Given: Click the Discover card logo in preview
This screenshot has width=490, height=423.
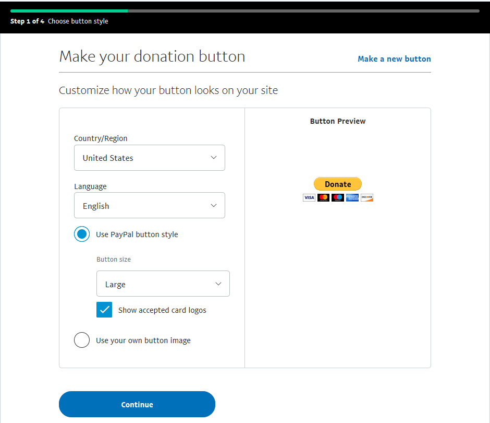Looking at the screenshot, I should pos(367,197).
